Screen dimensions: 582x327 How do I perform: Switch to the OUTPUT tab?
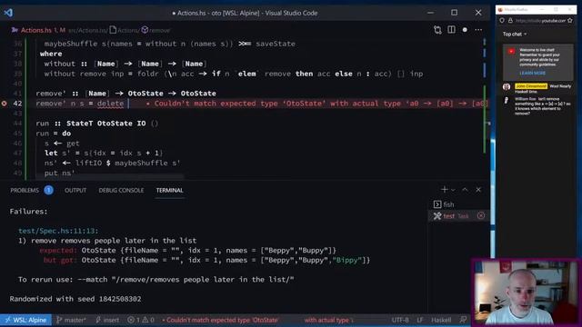coord(75,190)
